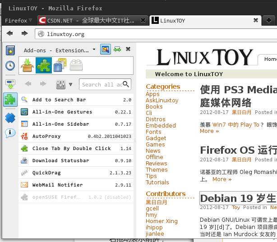The height and width of the screenshot is (242, 277).
Task: Open the Embedded category link
Action: [161, 126]
